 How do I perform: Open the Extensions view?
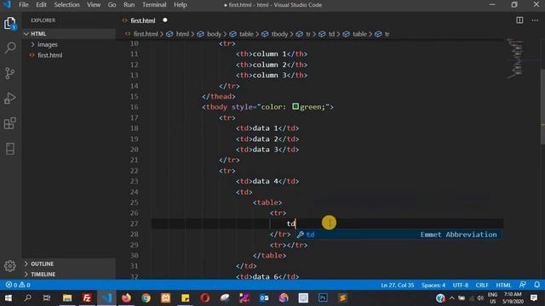(10, 123)
